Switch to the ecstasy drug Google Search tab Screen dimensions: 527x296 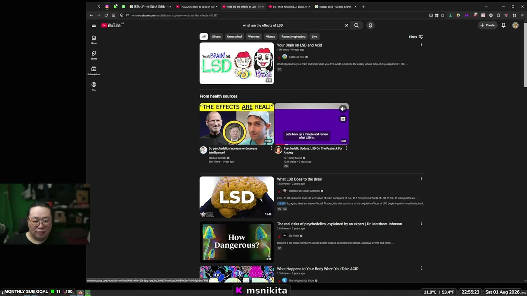336,7
